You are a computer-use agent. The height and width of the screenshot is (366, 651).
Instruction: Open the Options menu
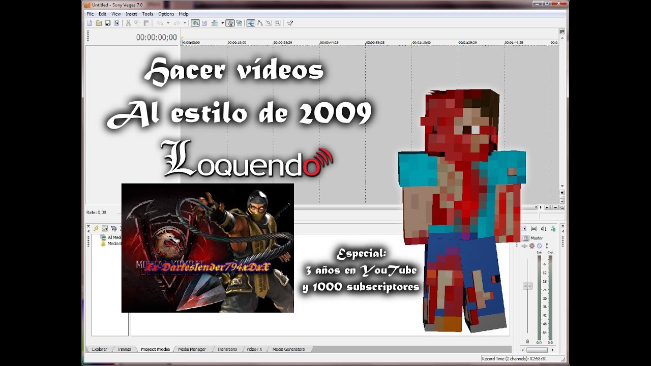pyautogui.click(x=166, y=14)
